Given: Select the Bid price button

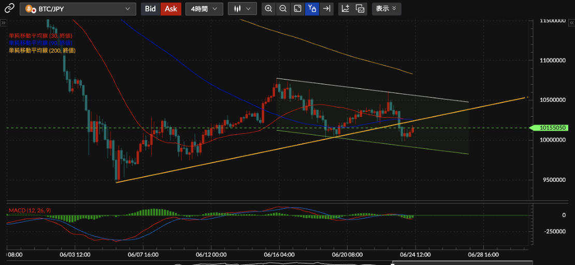Looking at the screenshot, I should pos(150,9).
